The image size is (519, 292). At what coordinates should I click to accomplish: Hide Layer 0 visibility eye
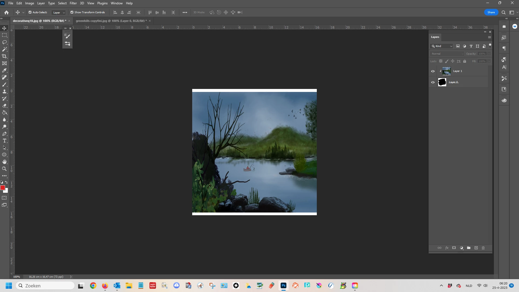(x=433, y=82)
